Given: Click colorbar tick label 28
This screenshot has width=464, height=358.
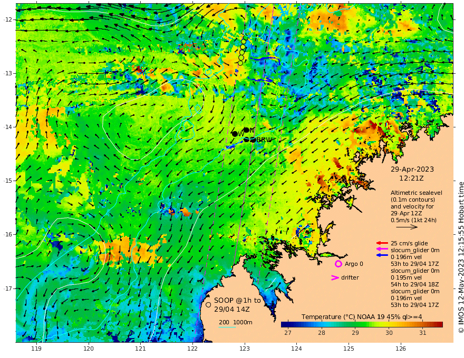Looking at the screenshot, I should [321, 333].
